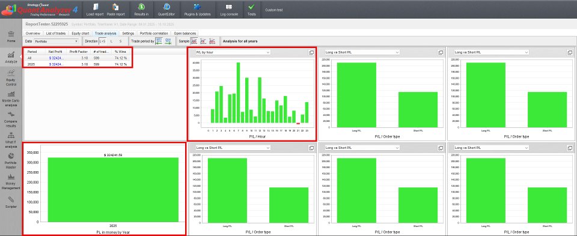
Task: Click the 2025 bar in yearly P/L chart
Action: coord(113,190)
